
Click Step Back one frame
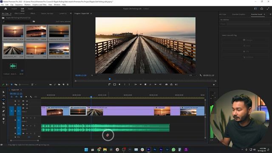click(x=141, y=85)
